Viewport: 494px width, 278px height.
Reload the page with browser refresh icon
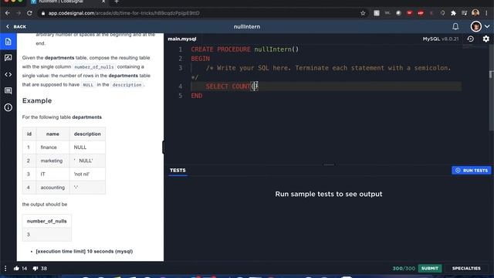click(29, 13)
